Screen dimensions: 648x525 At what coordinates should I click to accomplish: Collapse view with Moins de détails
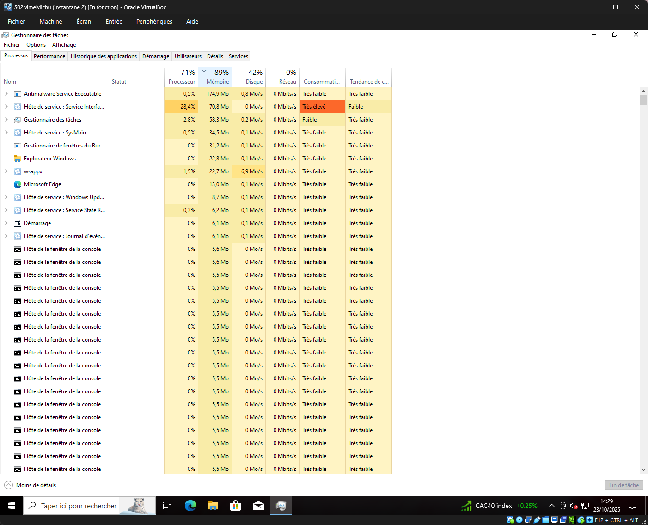[31, 485]
